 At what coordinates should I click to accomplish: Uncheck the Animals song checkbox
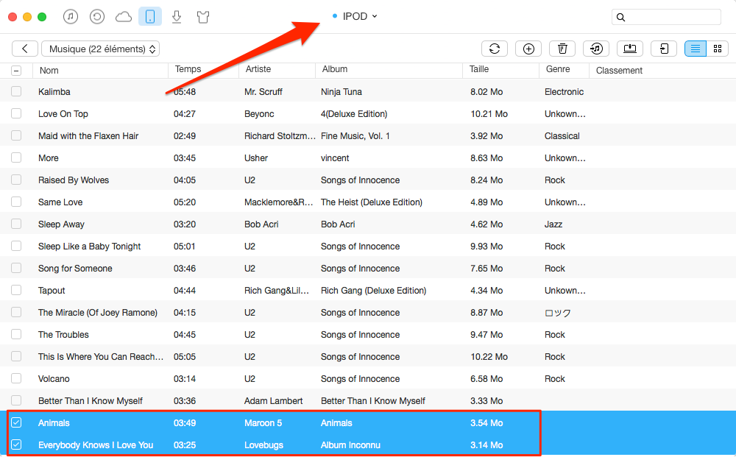click(x=16, y=422)
